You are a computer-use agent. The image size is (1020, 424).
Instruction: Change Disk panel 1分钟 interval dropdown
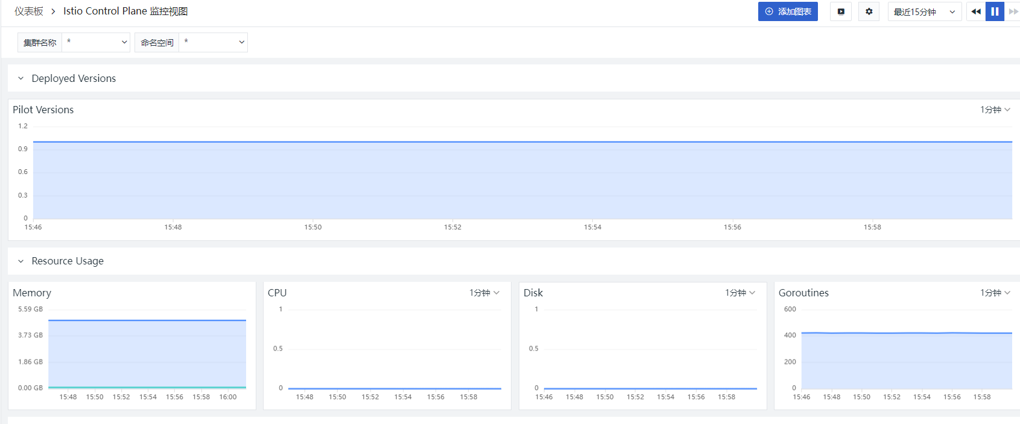[x=740, y=293]
